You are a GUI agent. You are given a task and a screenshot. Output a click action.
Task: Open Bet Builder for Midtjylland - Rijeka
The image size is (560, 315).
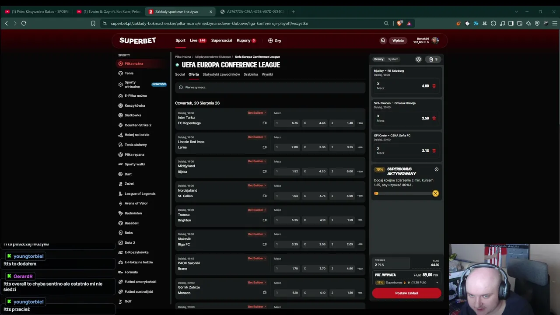coord(257,161)
